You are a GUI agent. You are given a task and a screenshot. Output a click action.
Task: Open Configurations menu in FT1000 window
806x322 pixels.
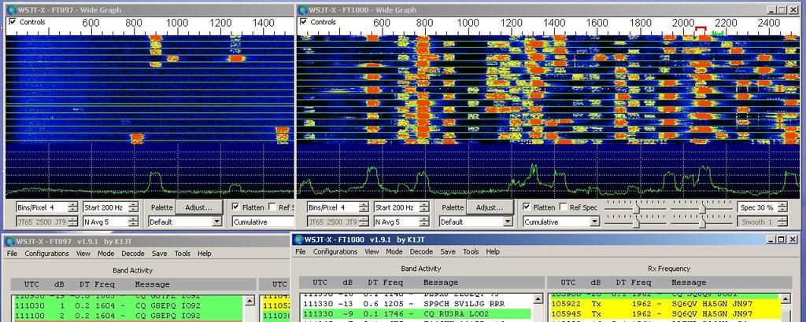(335, 252)
